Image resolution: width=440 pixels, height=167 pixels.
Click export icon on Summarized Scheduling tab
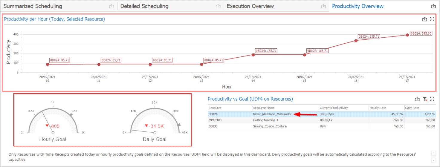tap(111, 6)
